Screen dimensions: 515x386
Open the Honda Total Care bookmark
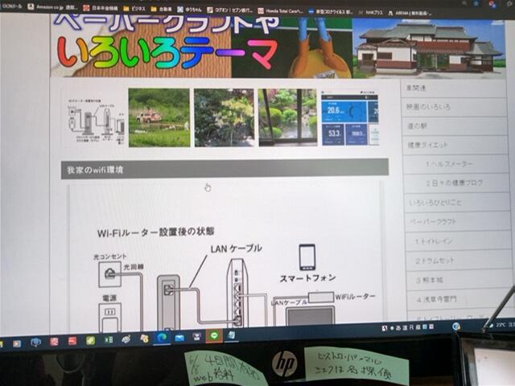tap(281, 10)
